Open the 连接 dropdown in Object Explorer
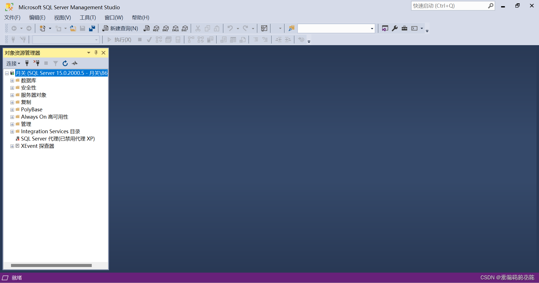The height and width of the screenshot is (283, 539). 13,63
